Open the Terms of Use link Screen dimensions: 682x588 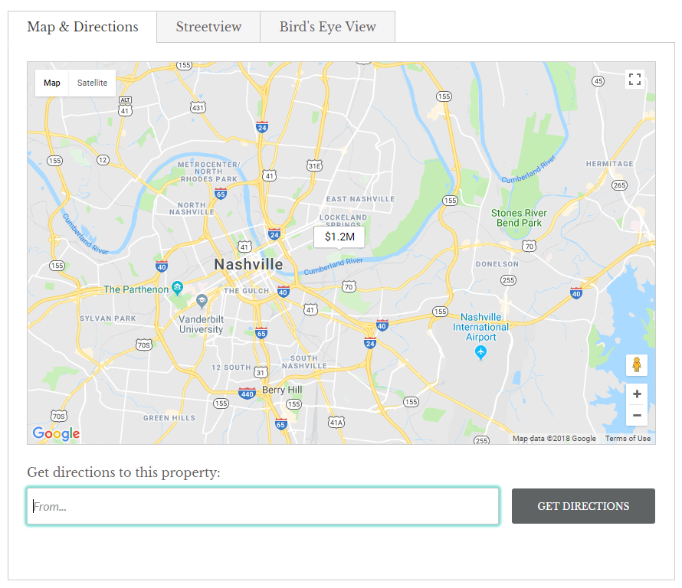click(628, 439)
